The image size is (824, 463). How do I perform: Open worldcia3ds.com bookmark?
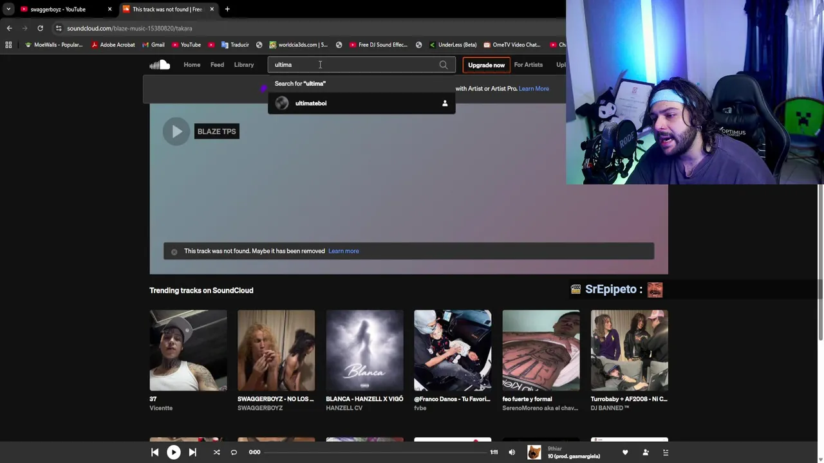(x=298, y=45)
